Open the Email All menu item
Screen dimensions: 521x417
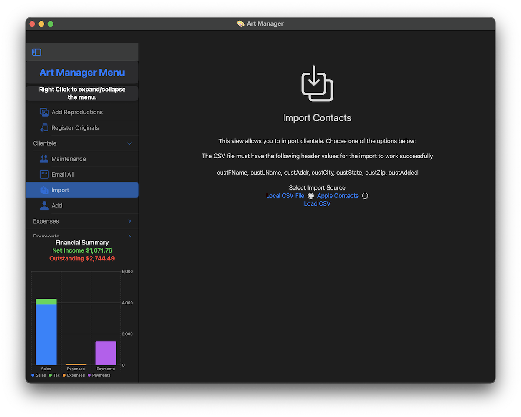click(63, 174)
